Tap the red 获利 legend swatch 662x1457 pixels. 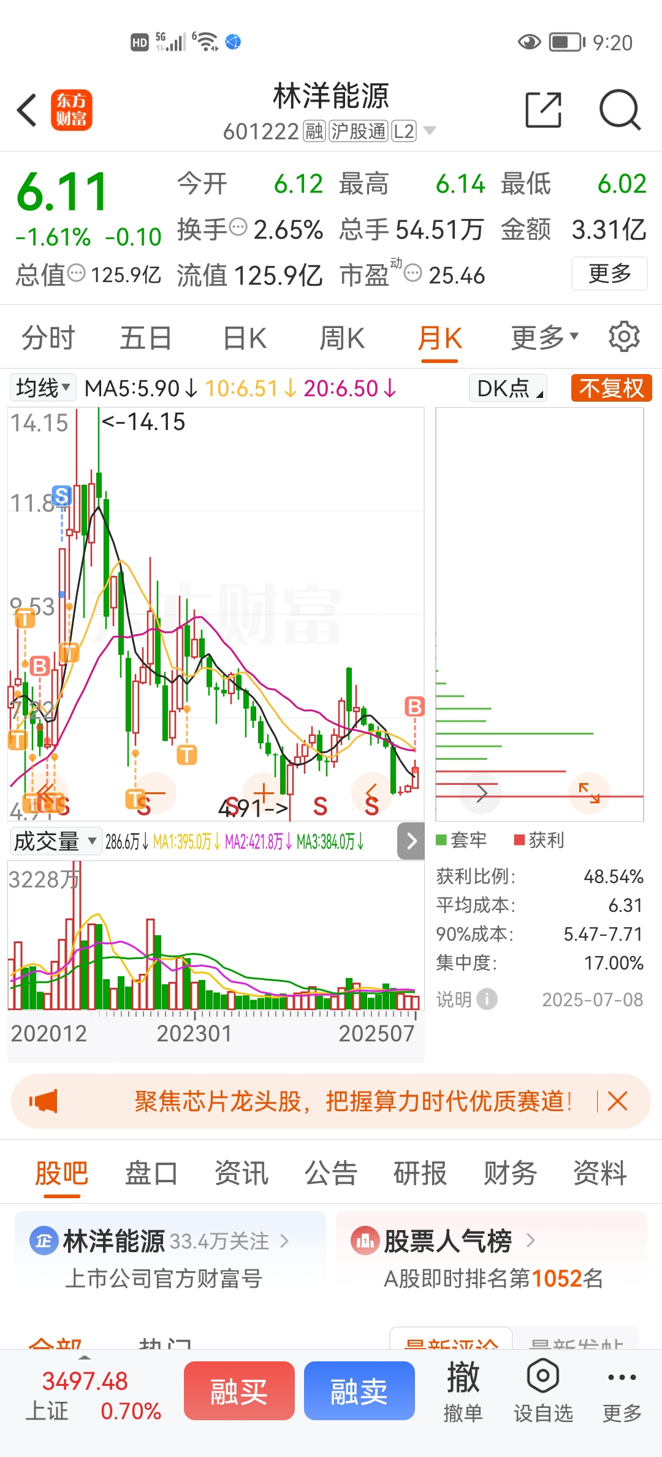tap(519, 840)
